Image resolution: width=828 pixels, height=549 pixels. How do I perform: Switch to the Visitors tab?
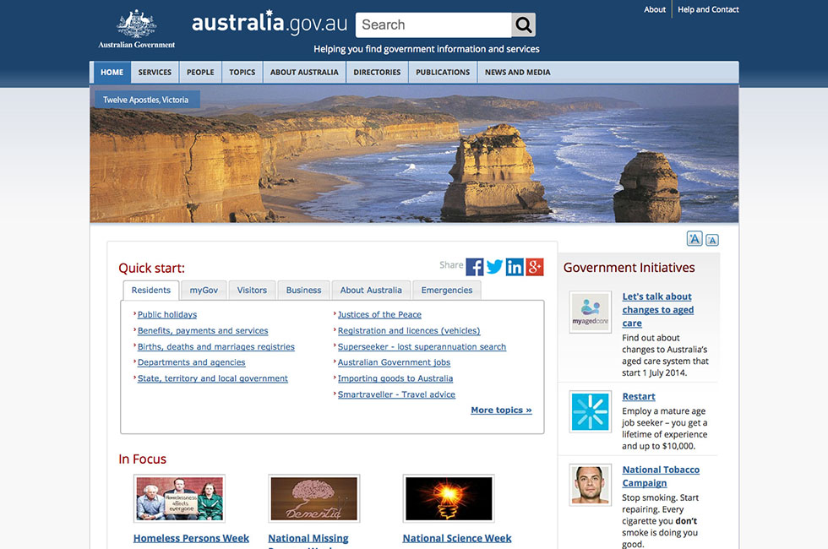(252, 291)
